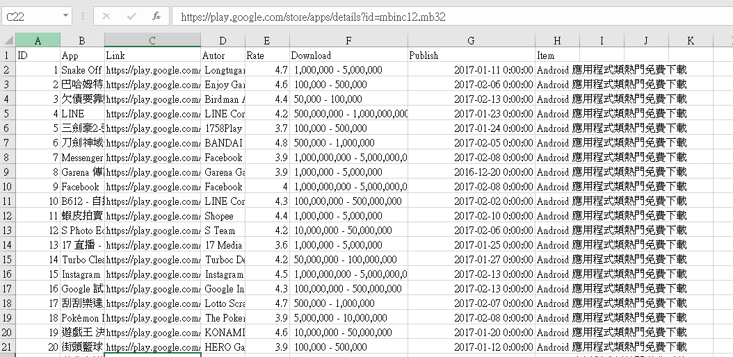Viewport: 733px width, 357px height.
Task: Click the rating 4.8 cell
Action: 267,143
